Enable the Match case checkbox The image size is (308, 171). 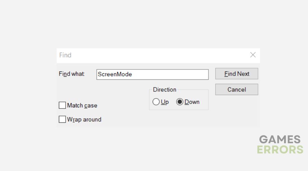[62, 106]
